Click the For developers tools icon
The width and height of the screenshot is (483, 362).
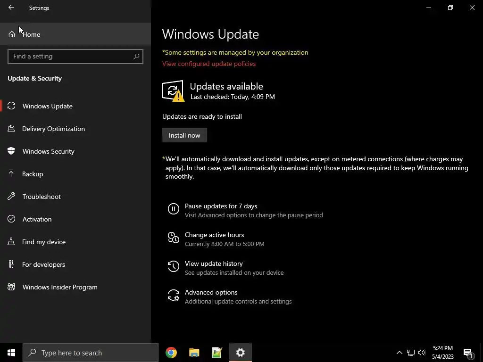click(11, 264)
